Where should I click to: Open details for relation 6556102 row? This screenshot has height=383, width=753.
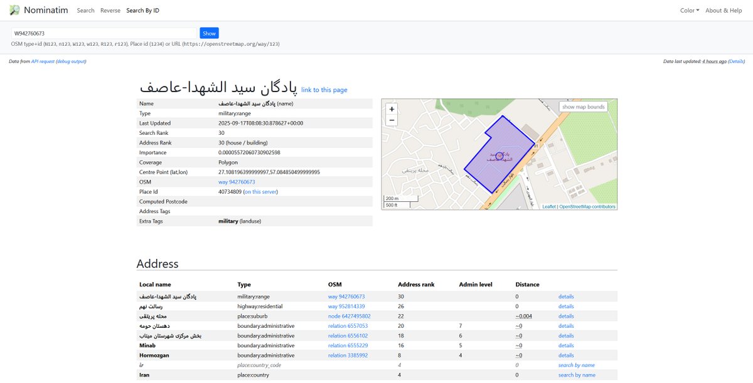pyautogui.click(x=566, y=336)
